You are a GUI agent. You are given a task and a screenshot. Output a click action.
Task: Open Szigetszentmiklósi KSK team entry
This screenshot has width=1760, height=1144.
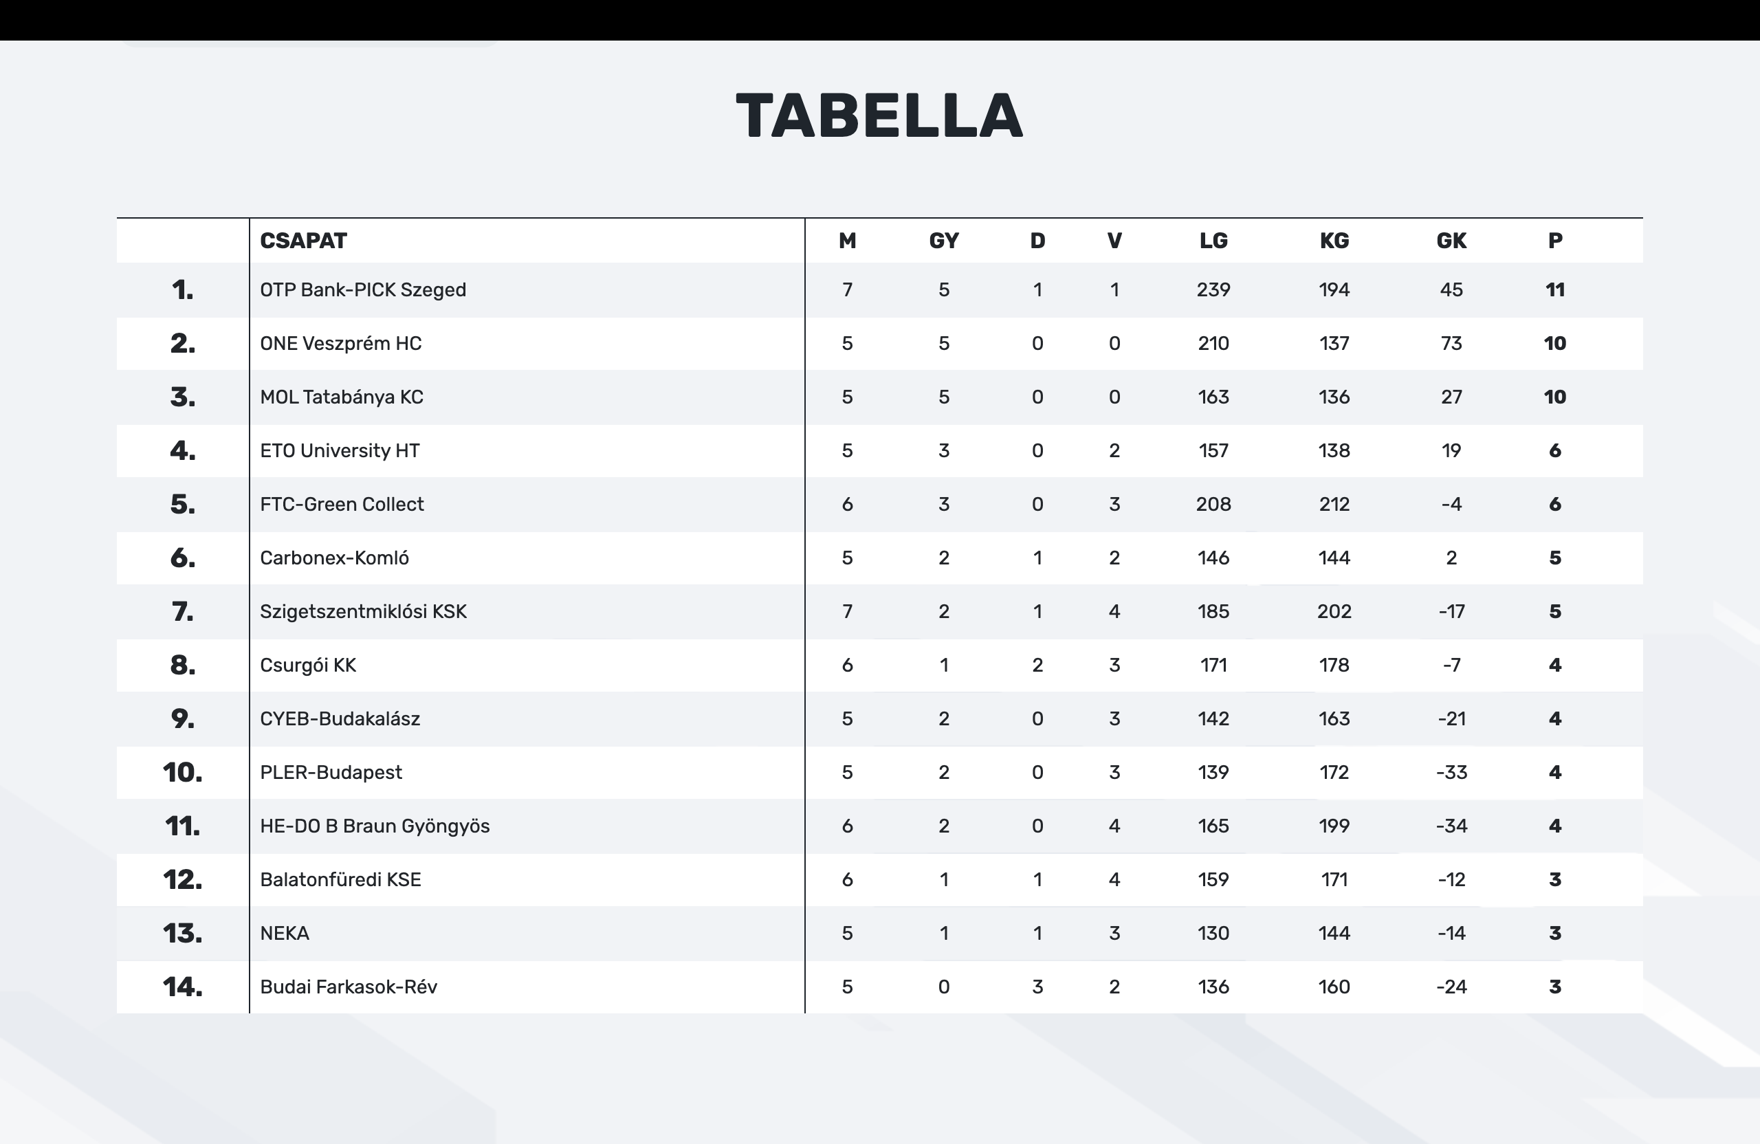(363, 612)
